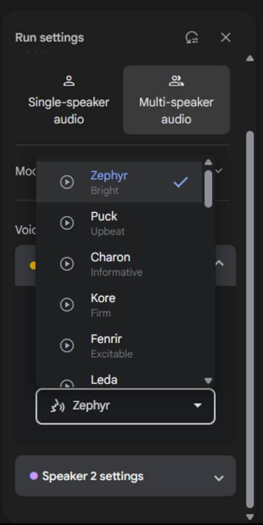The height and width of the screenshot is (525, 263).
Task: Switch to Single-speaker audio mode
Action: pos(69,100)
